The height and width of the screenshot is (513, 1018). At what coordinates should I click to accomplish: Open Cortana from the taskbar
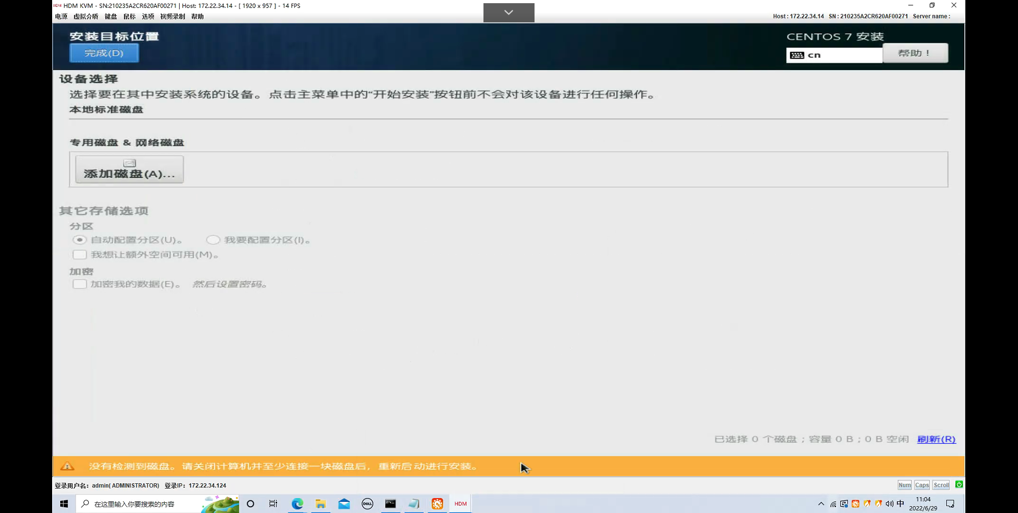pyautogui.click(x=251, y=504)
